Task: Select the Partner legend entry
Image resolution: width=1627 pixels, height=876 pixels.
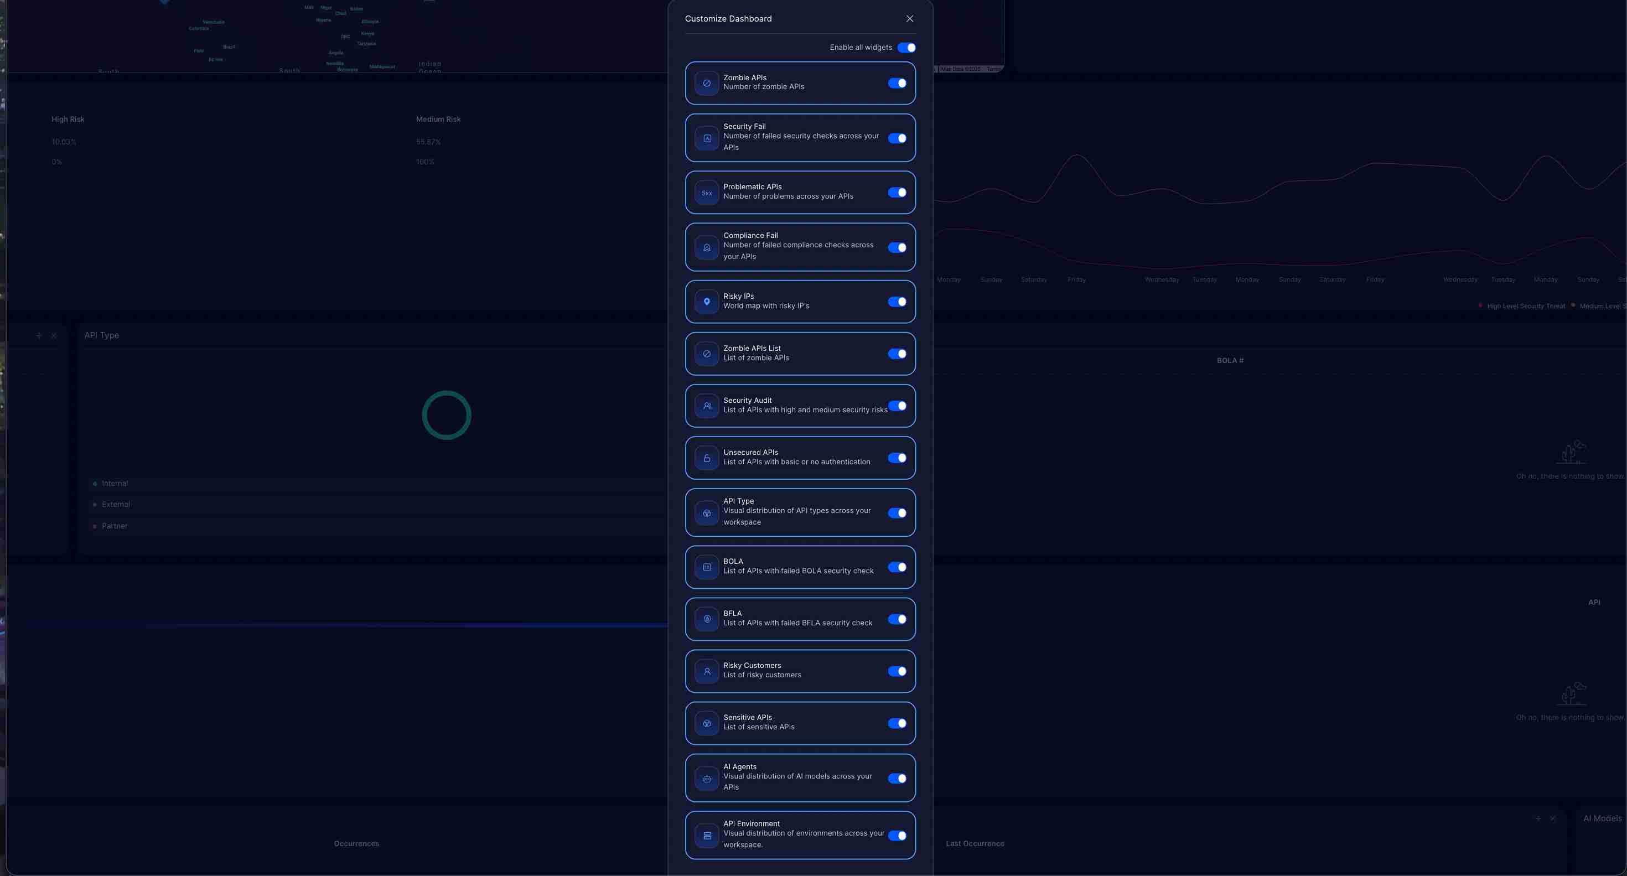Action: pos(115,526)
